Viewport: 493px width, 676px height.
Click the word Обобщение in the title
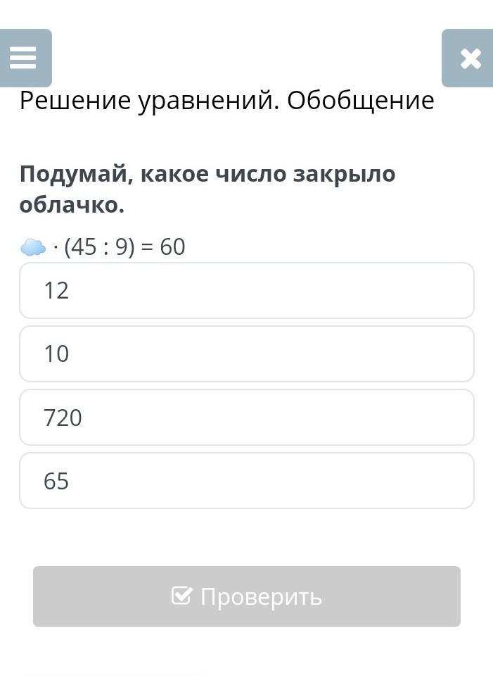[x=360, y=101]
